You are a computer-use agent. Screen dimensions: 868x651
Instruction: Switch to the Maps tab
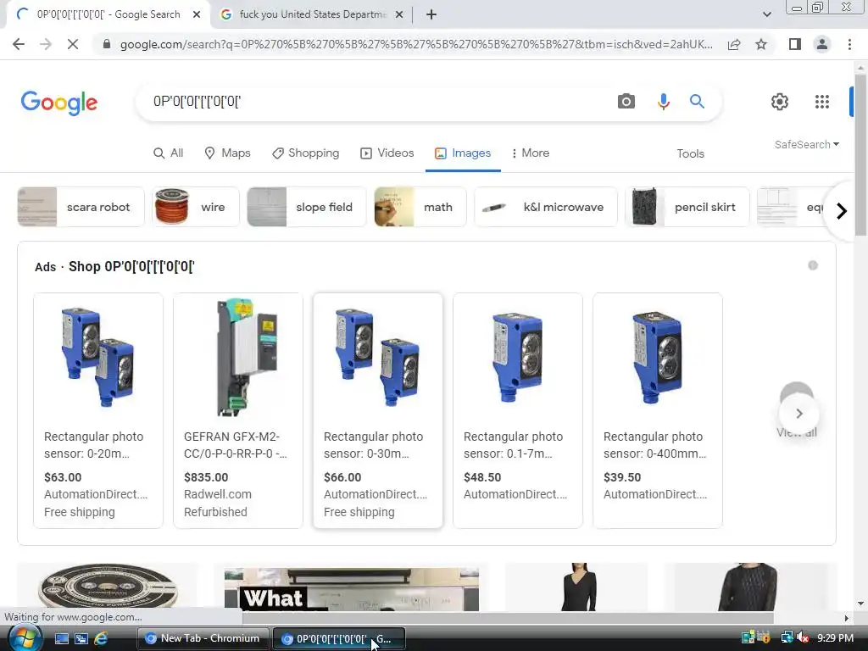click(x=227, y=153)
